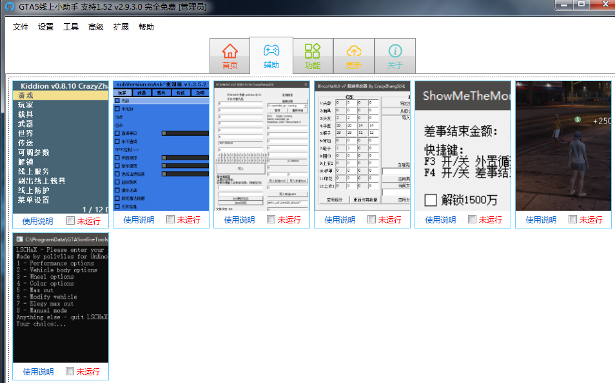Select the 辅助 gamepad tab icon

coord(271,51)
